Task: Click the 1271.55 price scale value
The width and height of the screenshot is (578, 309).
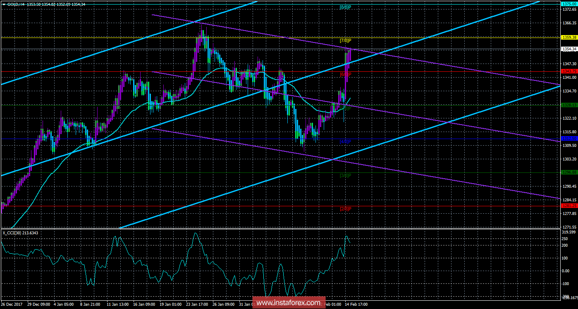Action: [x=569, y=227]
